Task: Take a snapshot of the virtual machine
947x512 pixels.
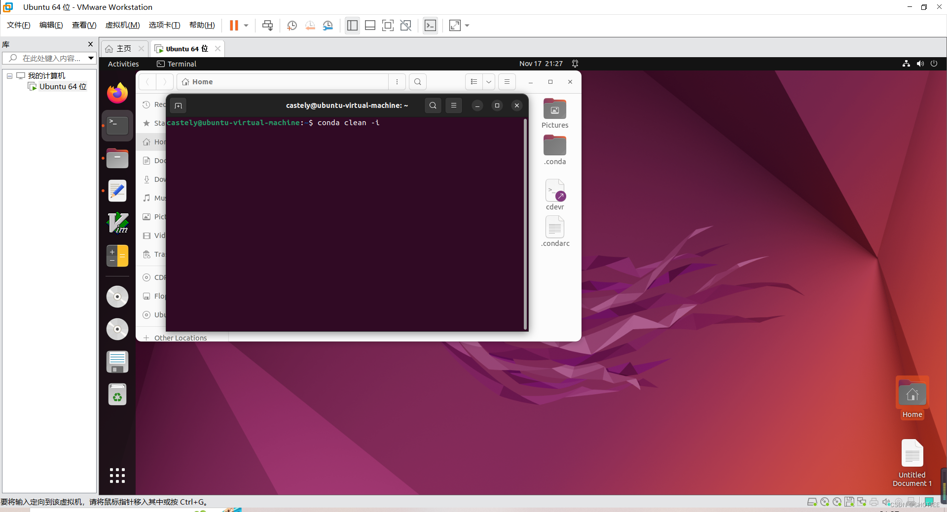Action: point(291,25)
